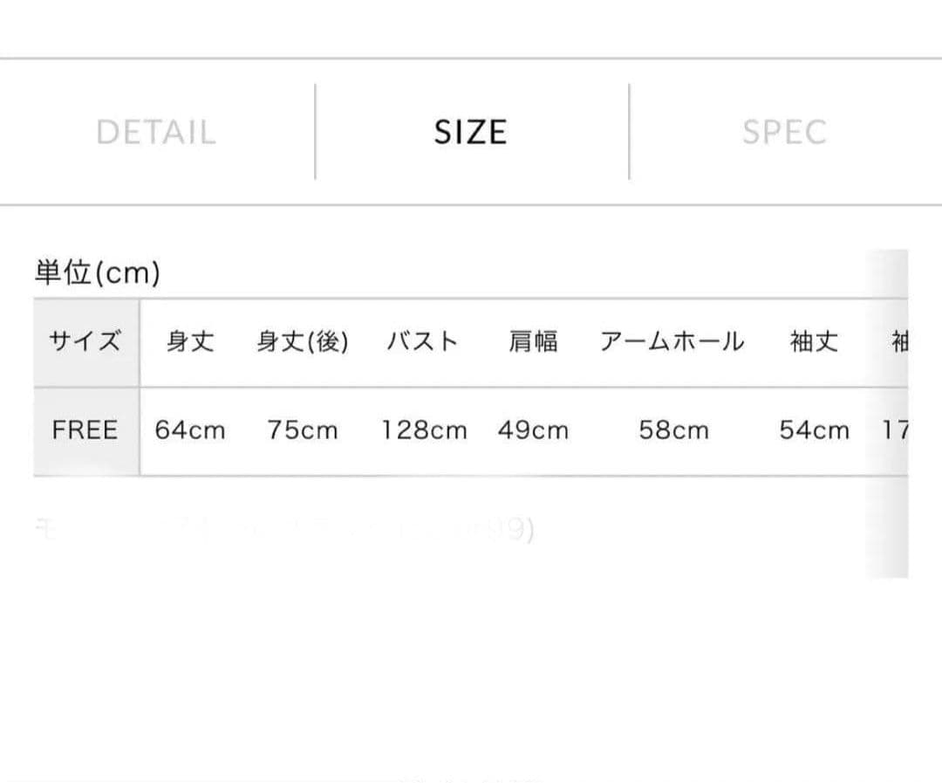The width and height of the screenshot is (942, 783).
Task: Select the アームホール column header
Action: click(672, 341)
